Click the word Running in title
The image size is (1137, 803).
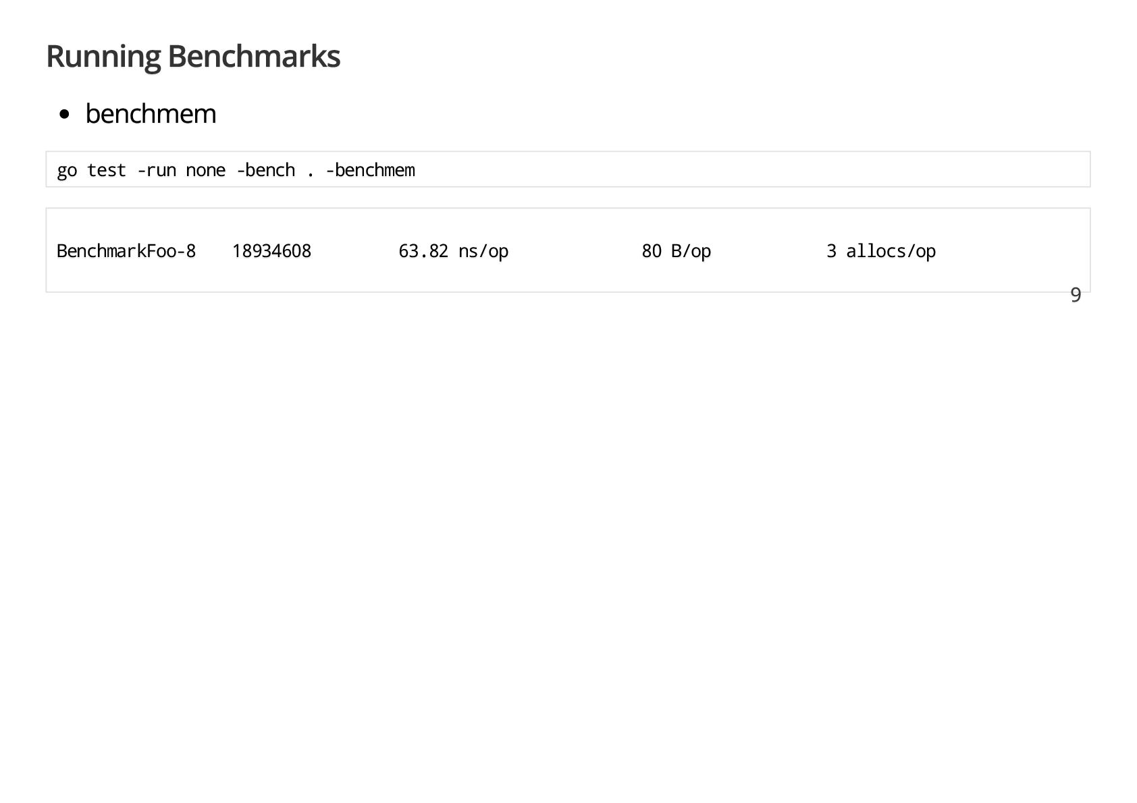tap(103, 56)
